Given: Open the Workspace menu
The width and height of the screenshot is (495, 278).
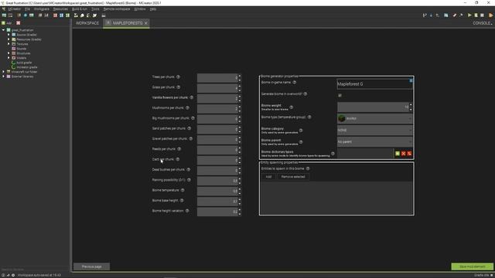Looking at the screenshot, I should tap(41, 9).
